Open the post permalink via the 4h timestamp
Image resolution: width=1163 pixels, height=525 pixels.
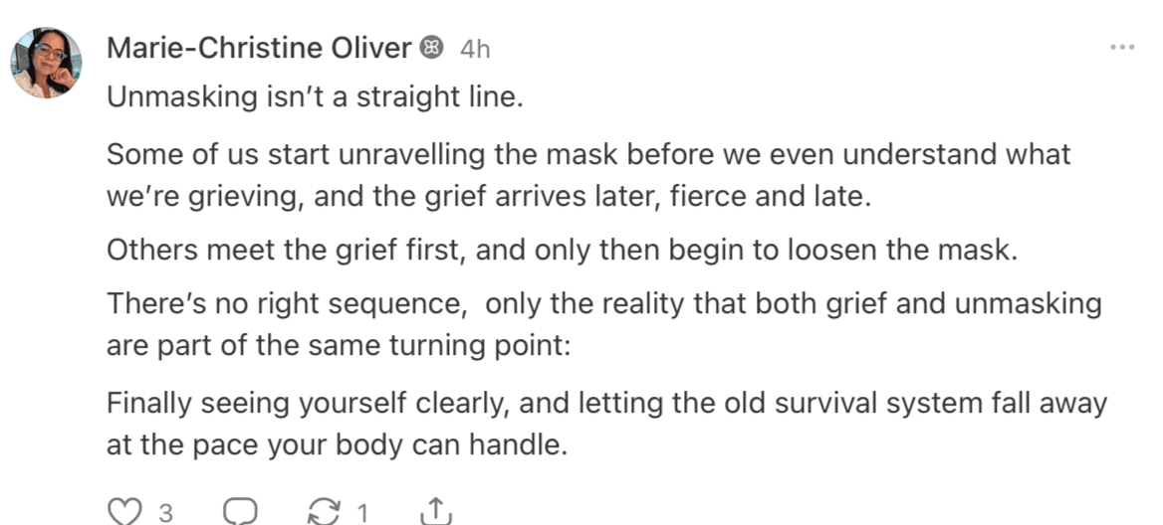(x=475, y=49)
